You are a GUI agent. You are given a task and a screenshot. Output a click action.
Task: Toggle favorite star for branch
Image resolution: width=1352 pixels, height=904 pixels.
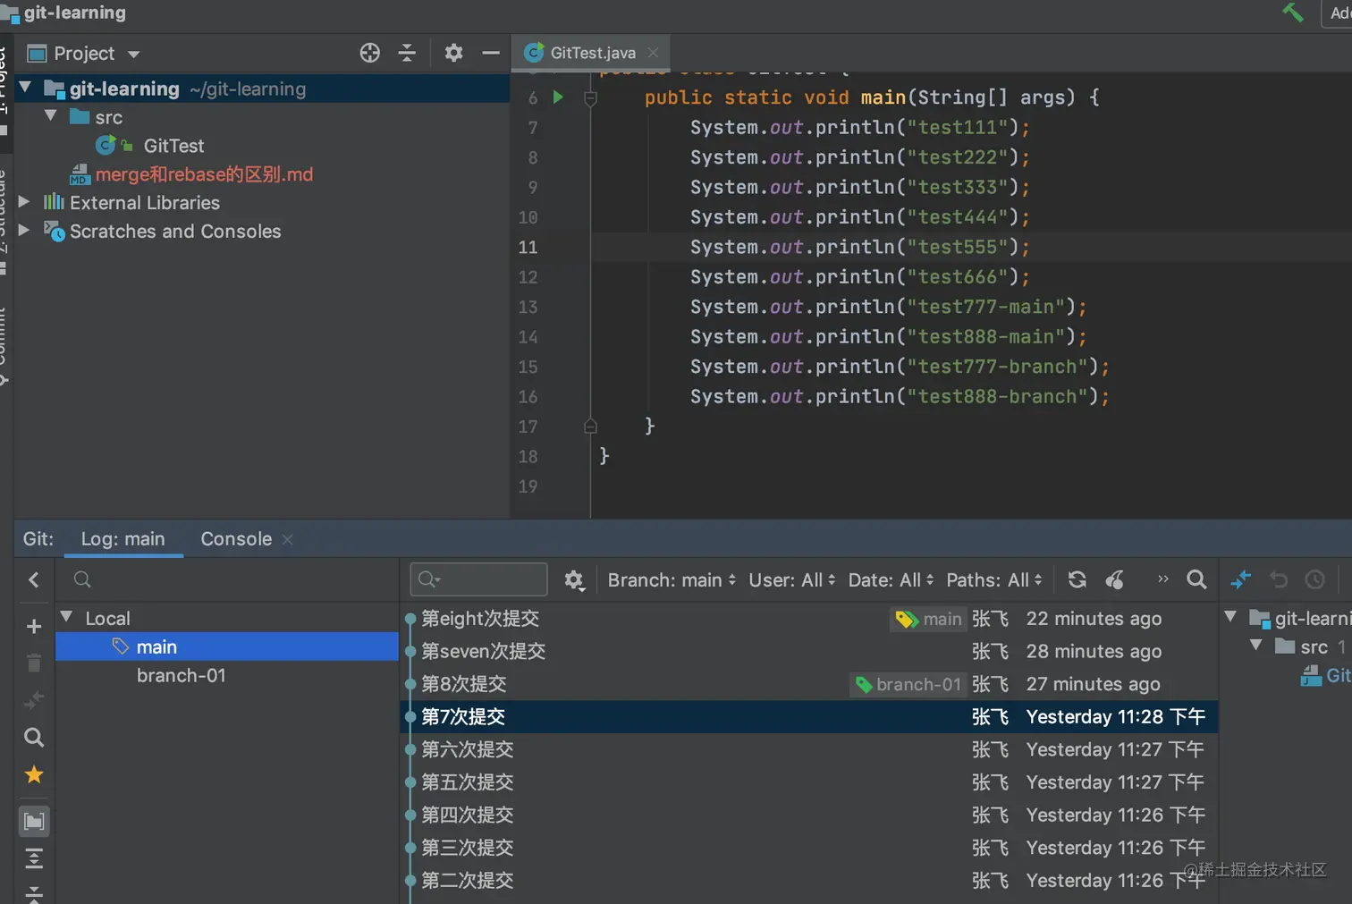pyautogui.click(x=34, y=774)
